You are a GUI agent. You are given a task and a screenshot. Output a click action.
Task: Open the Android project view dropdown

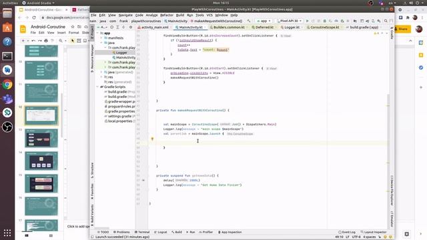click(102, 27)
